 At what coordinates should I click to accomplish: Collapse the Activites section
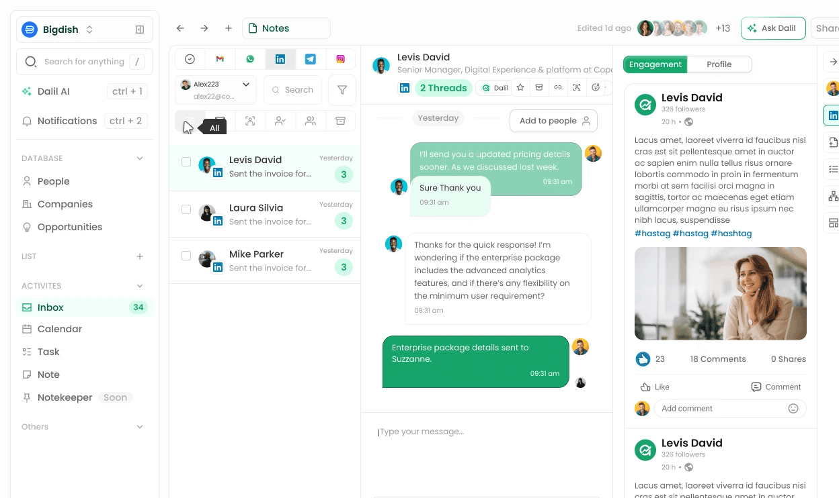tap(140, 285)
